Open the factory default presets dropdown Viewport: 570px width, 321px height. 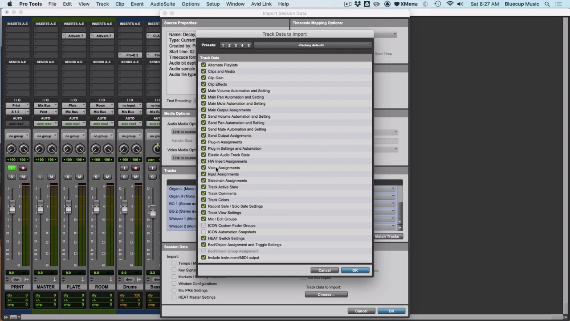(313, 45)
